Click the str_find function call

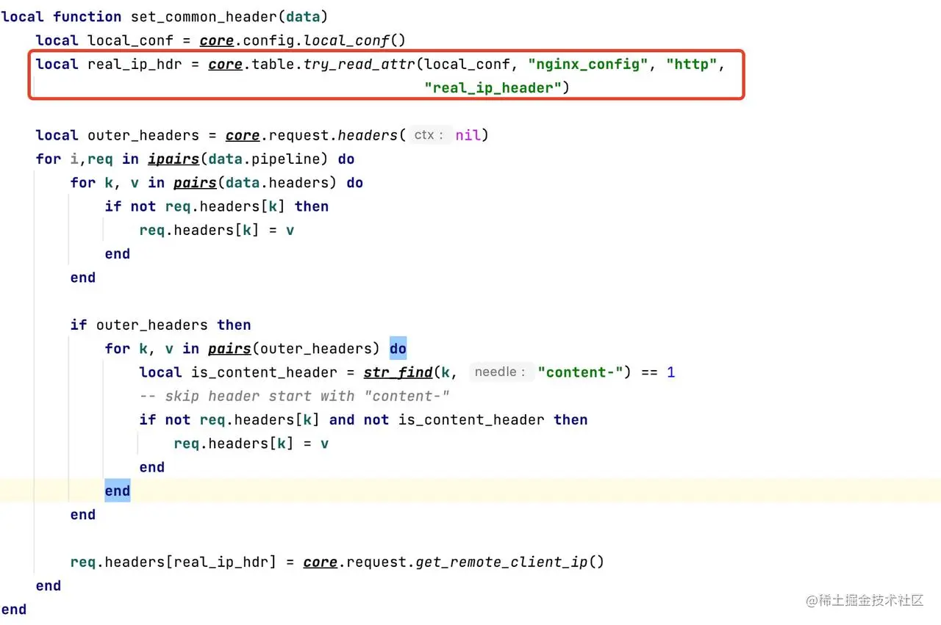pos(398,372)
